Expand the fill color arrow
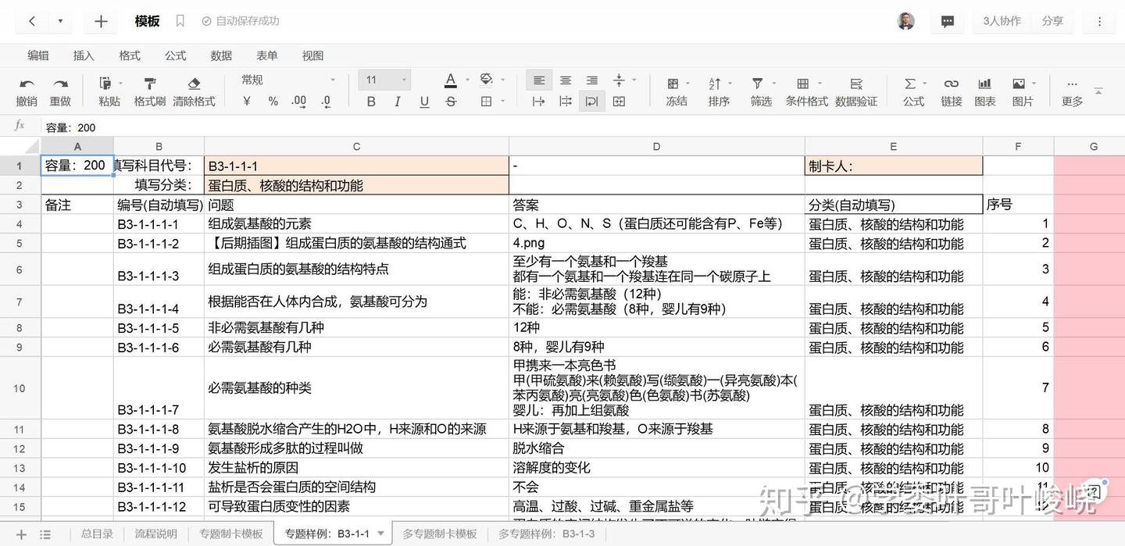The width and height of the screenshot is (1125, 546). [x=502, y=80]
